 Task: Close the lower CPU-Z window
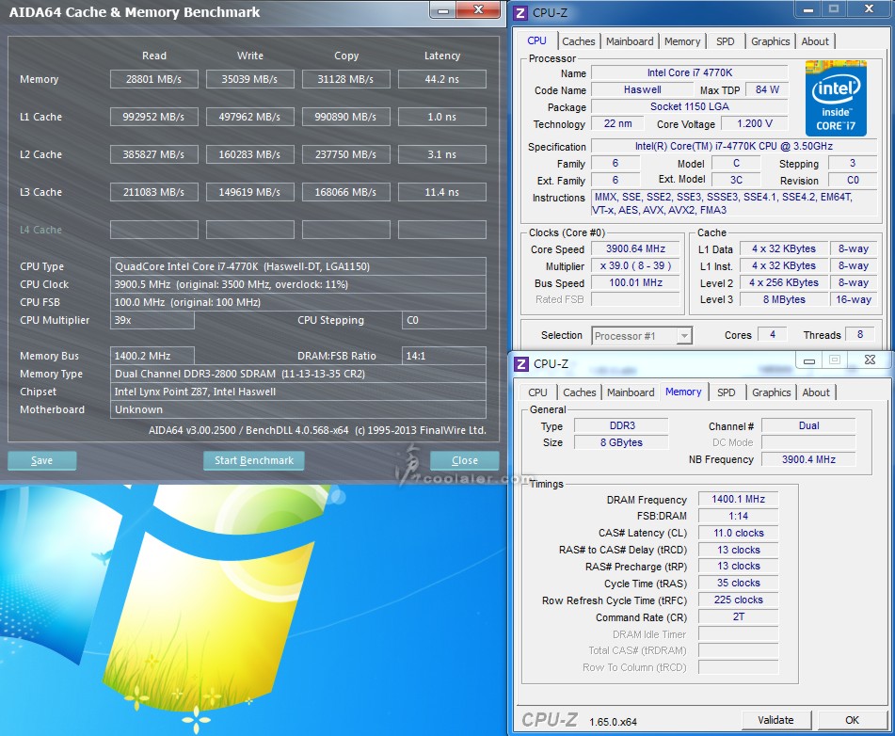pos(870,360)
